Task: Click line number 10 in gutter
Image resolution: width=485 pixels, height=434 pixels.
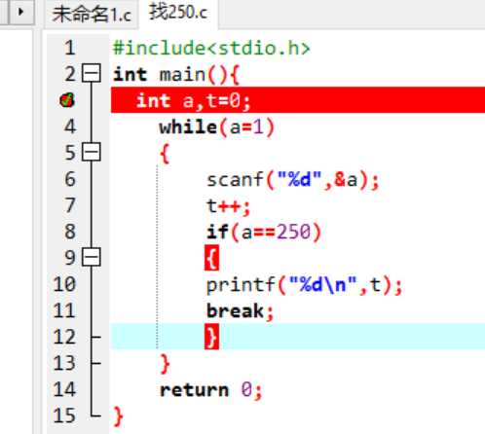Action: pos(64,284)
